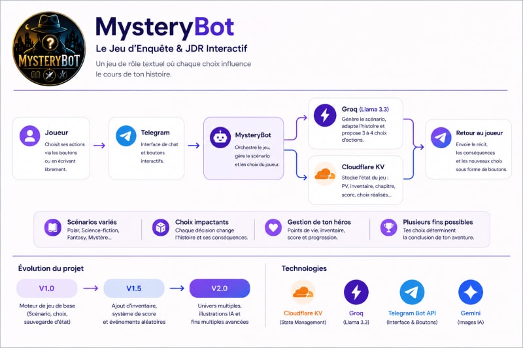Click the Retour au joueur heading

tap(479, 133)
